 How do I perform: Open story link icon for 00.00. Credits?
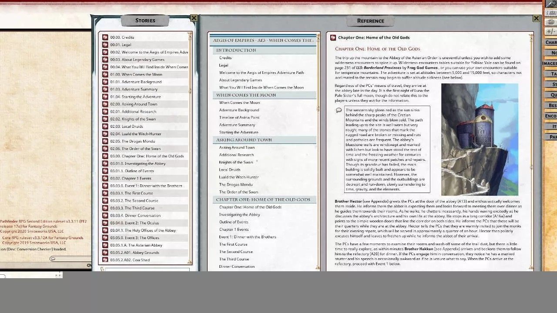coord(105,37)
